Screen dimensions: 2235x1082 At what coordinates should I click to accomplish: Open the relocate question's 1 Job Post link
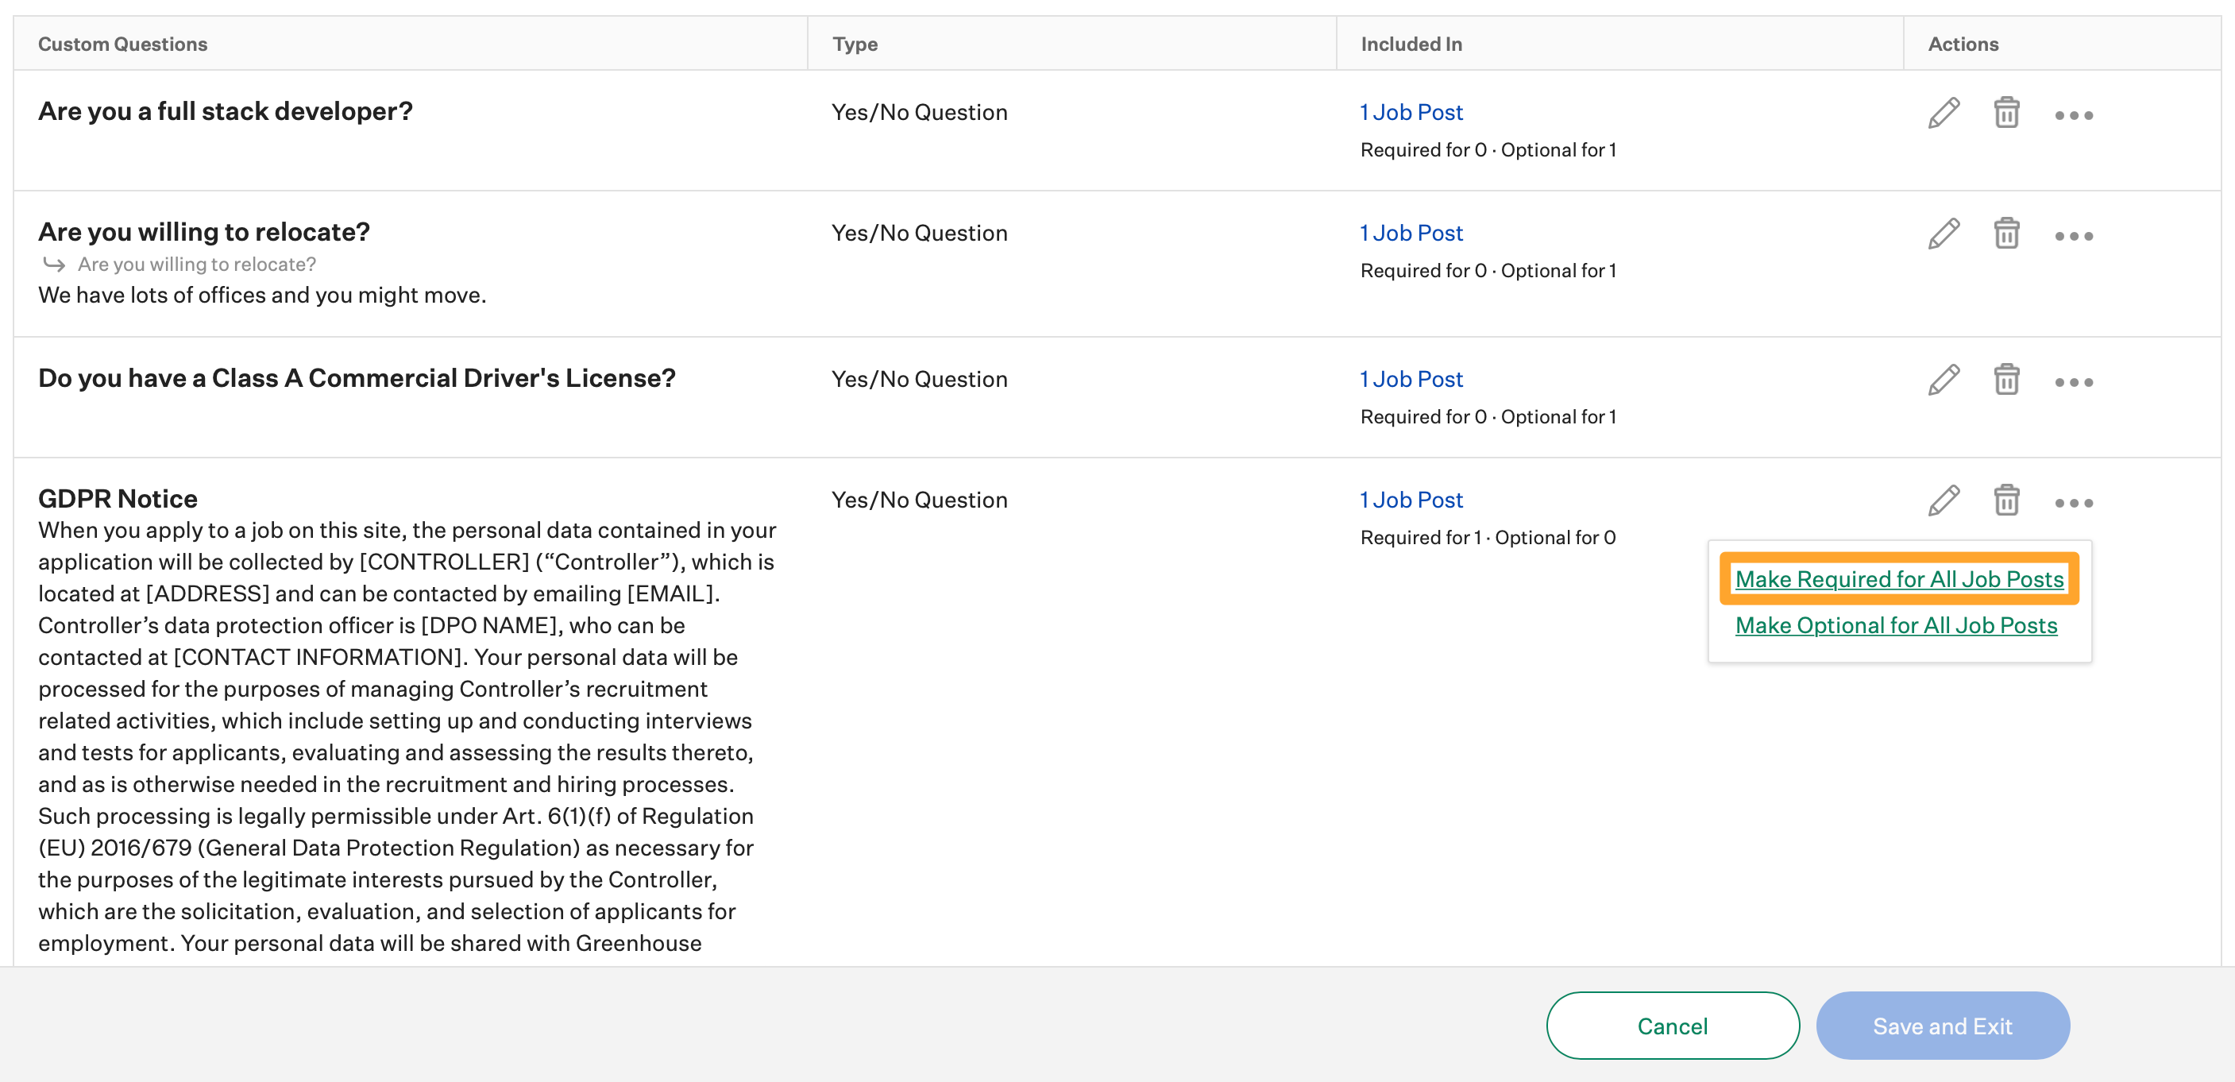tap(1411, 233)
